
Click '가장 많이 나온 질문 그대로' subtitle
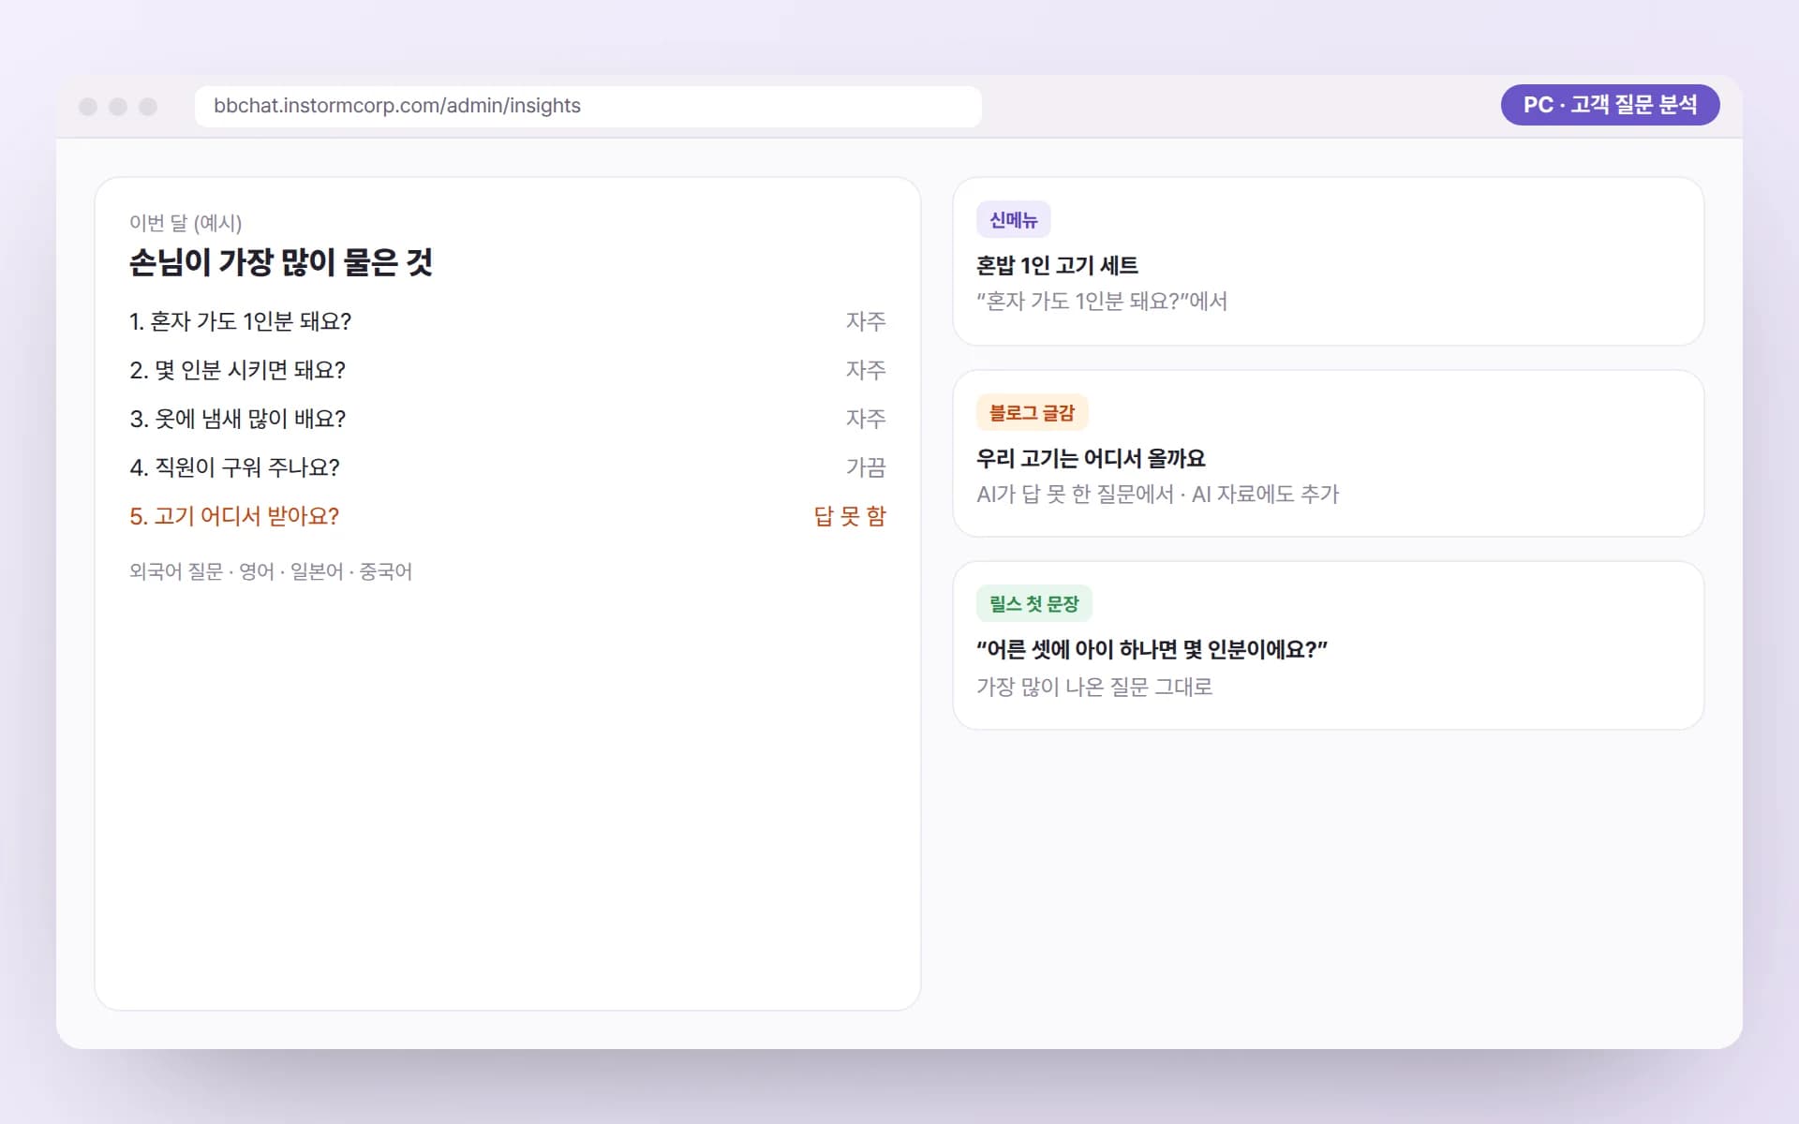coord(1094,688)
